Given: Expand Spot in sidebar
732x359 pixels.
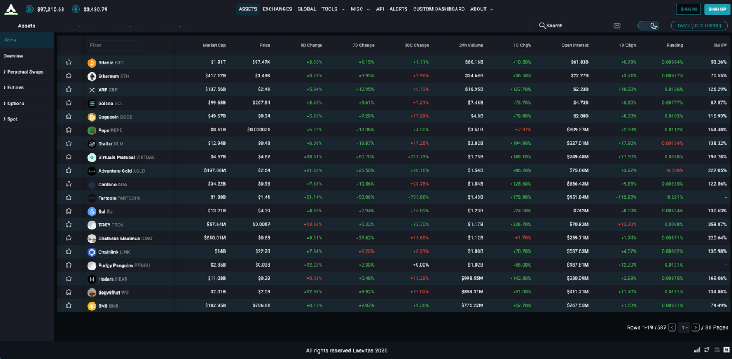Looking at the screenshot, I should [x=11, y=119].
